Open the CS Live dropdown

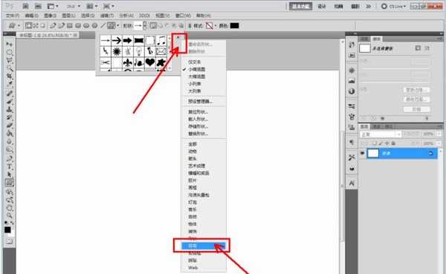pos(394,6)
